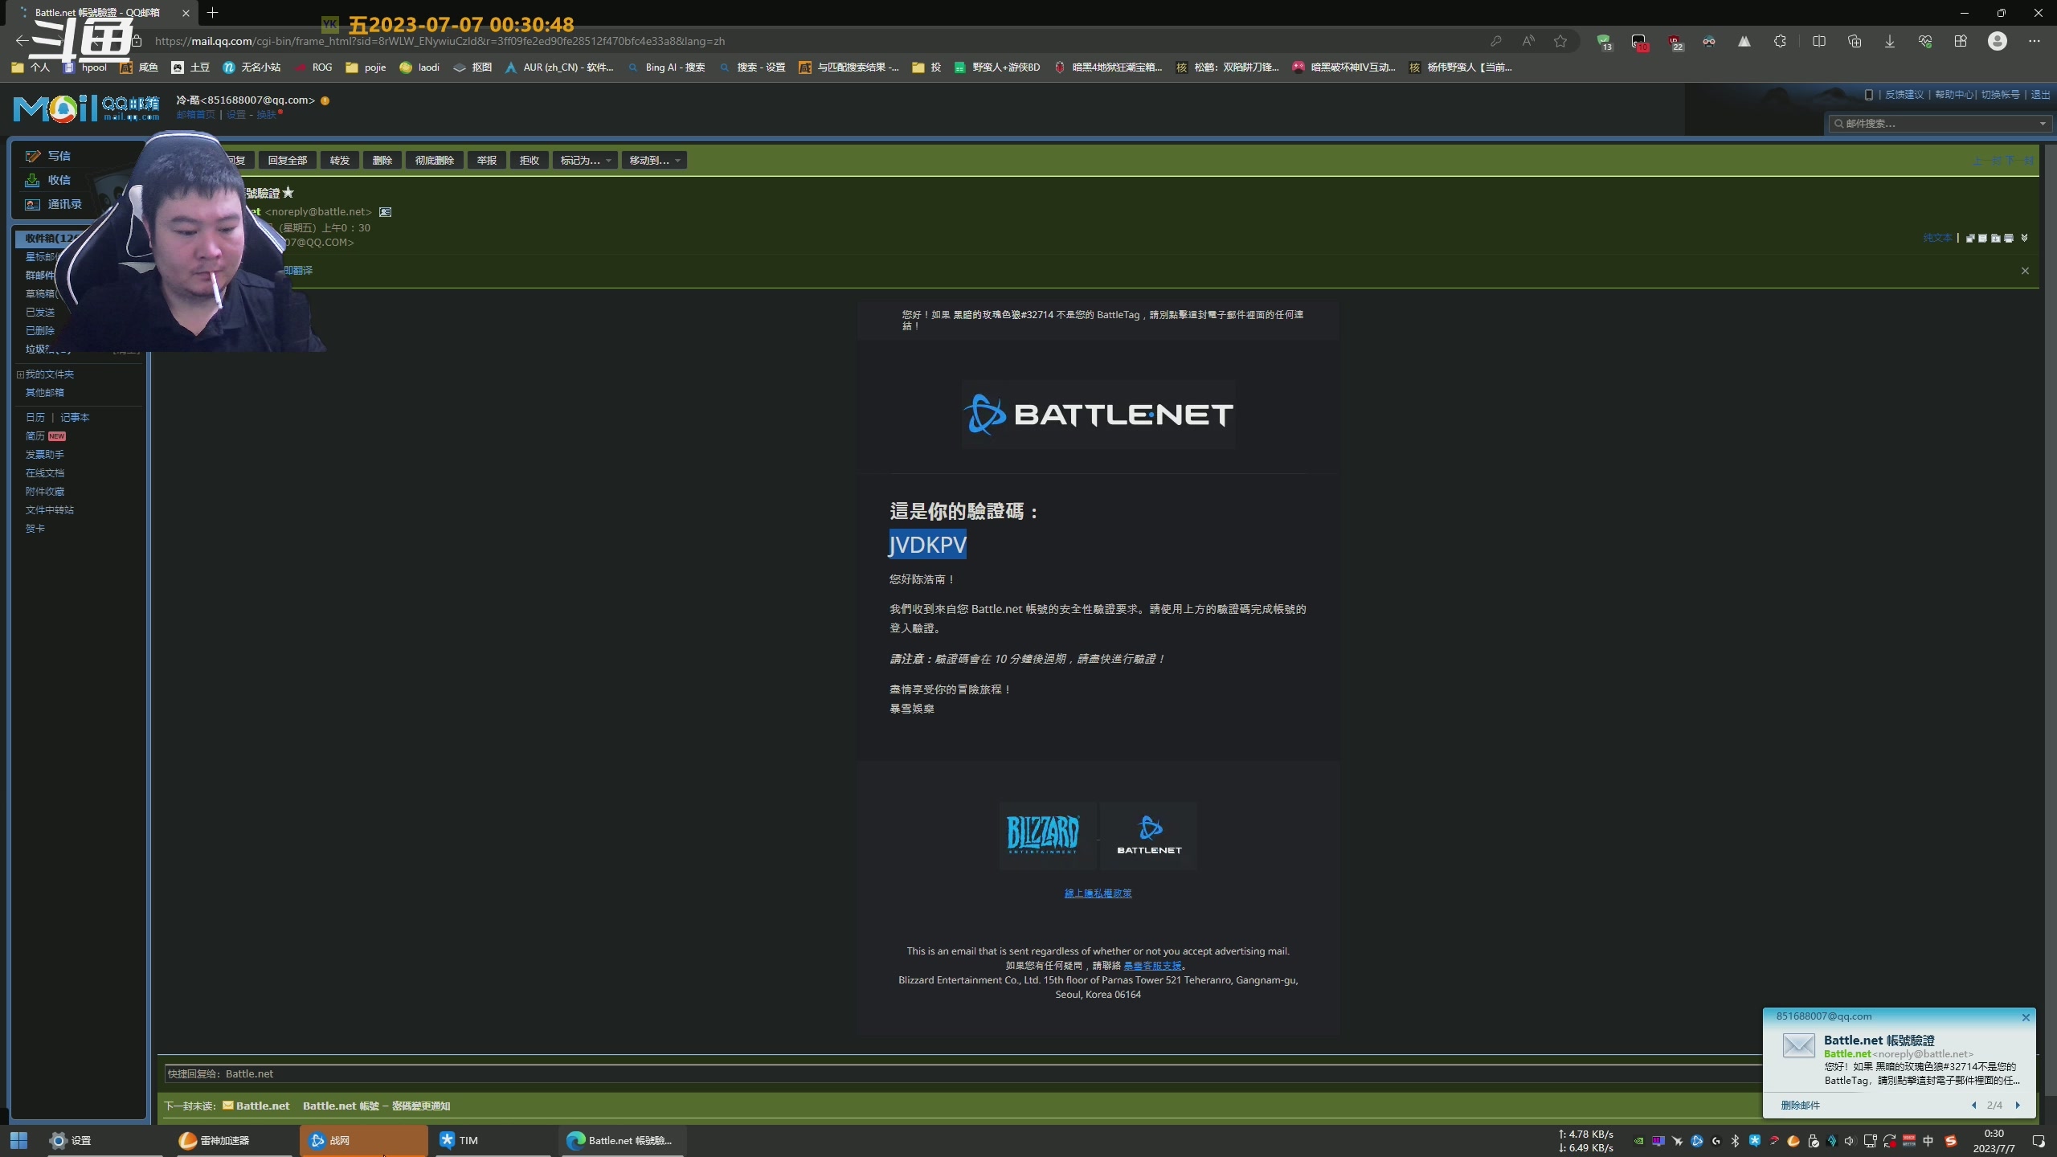Open 雷神加速器 in taskbar

pyautogui.click(x=233, y=1140)
